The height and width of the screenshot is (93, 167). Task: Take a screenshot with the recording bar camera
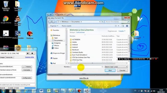[x=150, y=59]
